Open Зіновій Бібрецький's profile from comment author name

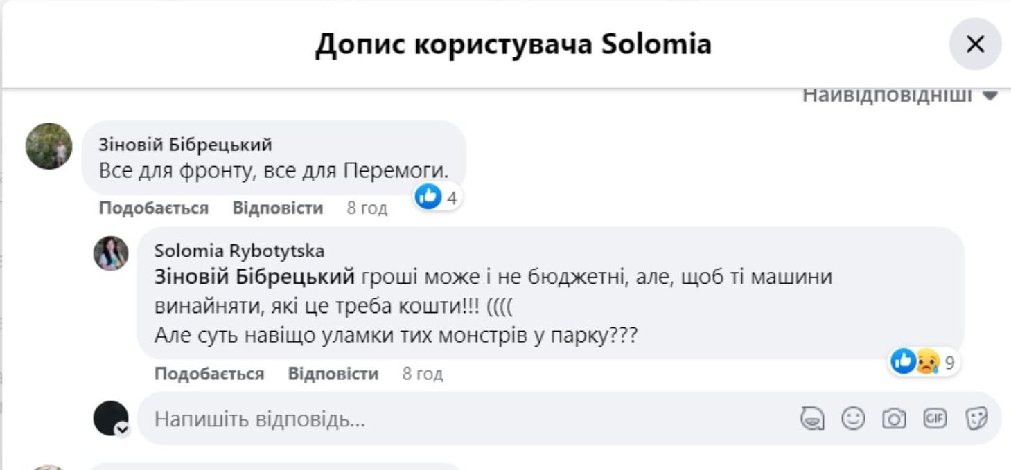pos(185,145)
